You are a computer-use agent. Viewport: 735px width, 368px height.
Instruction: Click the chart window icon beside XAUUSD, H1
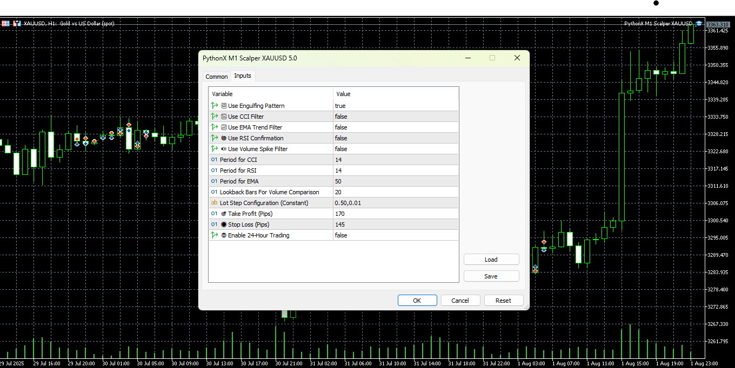[x=17, y=24]
